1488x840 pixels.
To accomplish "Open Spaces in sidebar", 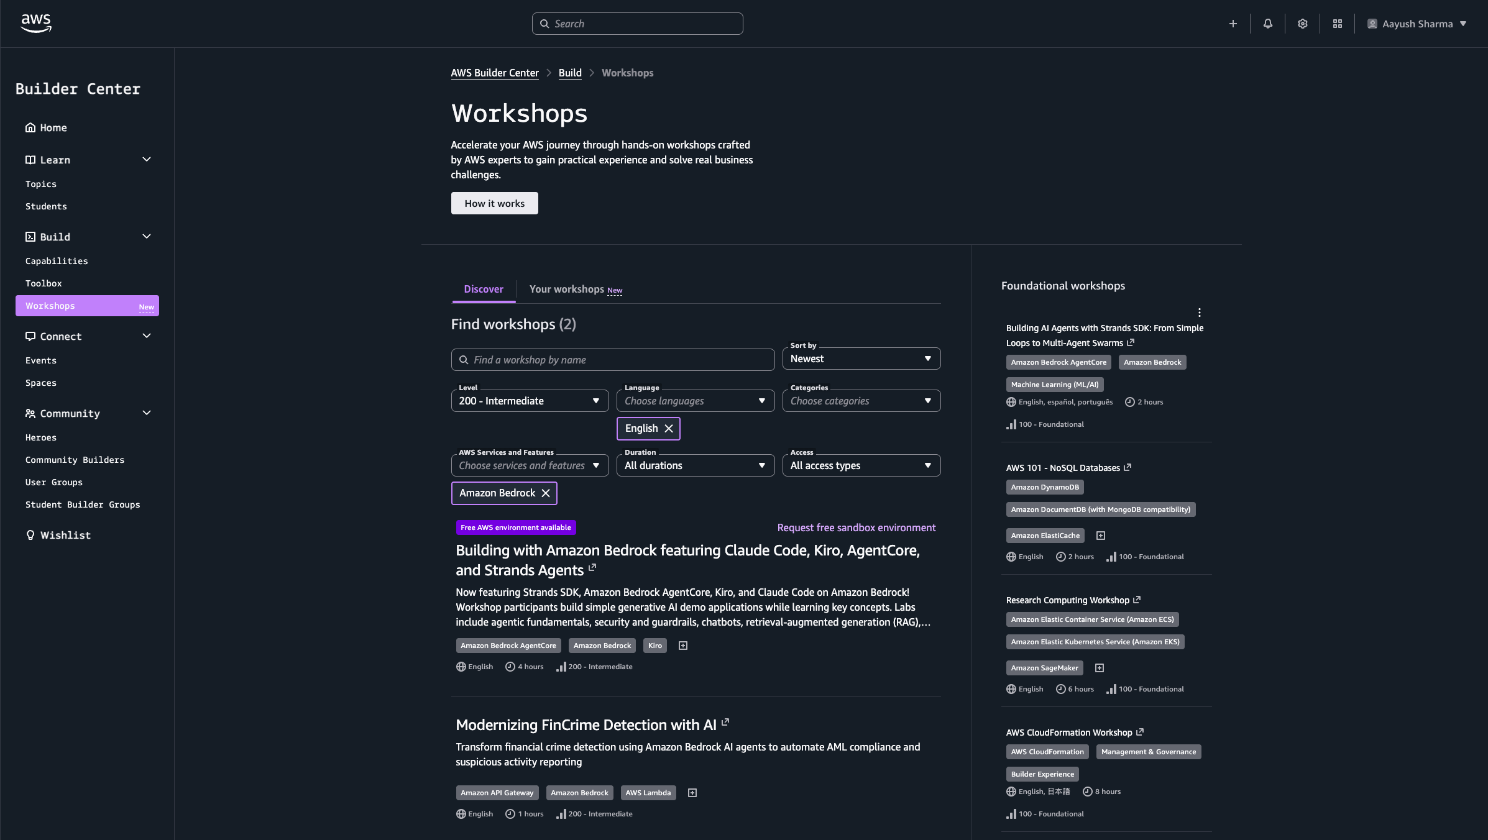I will [41, 383].
